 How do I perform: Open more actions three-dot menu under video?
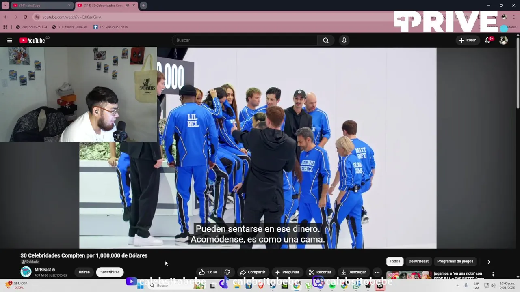click(377, 272)
